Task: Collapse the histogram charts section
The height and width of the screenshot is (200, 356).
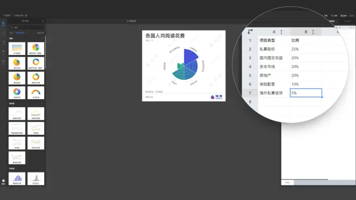Action: [x=42, y=169]
